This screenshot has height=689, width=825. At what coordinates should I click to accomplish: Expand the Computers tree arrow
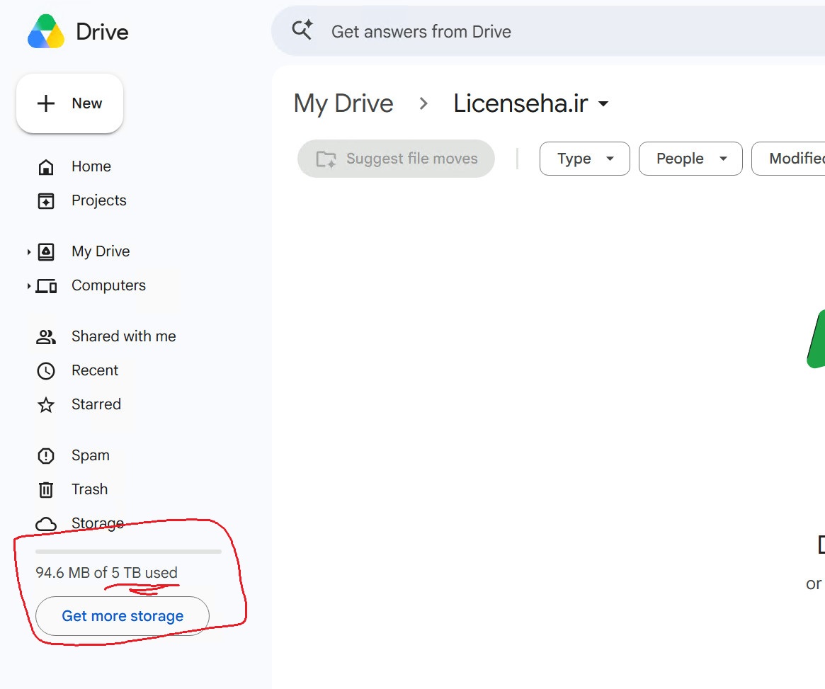click(29, 286)
